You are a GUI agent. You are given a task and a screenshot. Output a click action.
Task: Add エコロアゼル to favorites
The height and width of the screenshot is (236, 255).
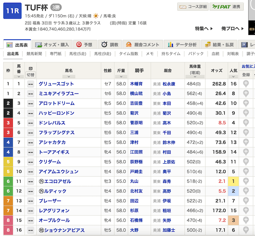tap(246, 181)
